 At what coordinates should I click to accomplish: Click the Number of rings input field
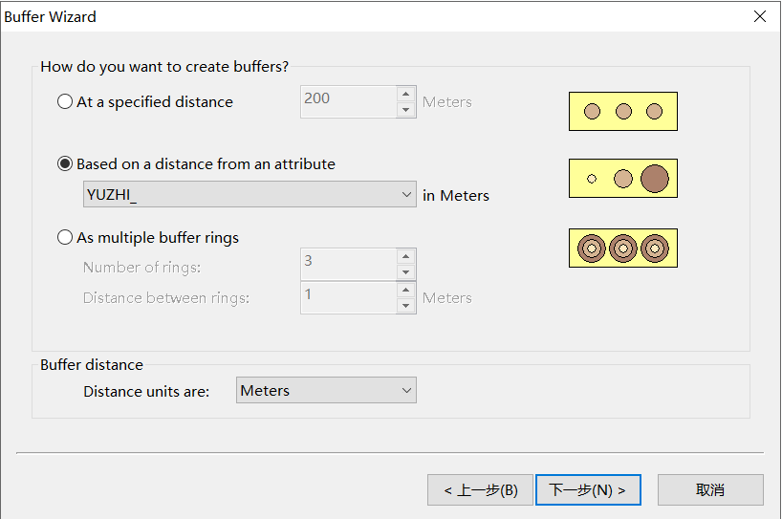348,265
